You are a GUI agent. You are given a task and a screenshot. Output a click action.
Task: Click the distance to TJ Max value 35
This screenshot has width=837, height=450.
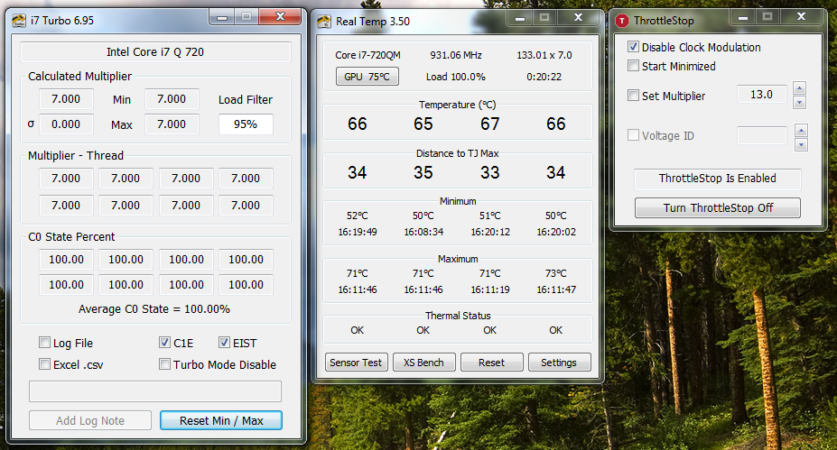pos(423,172)
